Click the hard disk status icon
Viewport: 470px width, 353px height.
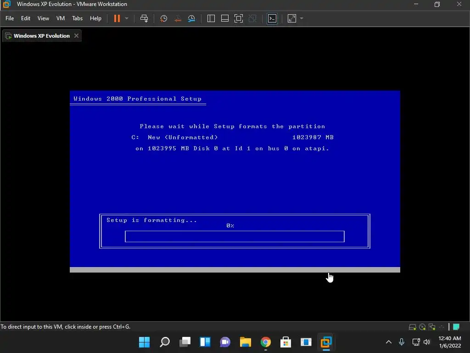coord(413,327)
